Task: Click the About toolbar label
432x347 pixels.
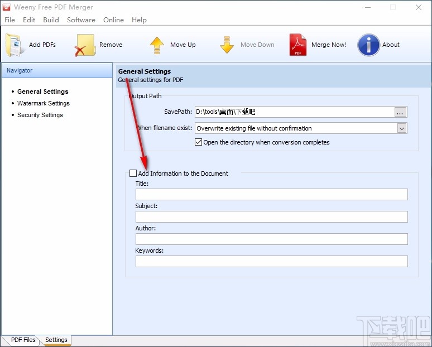Action: (391, 45)
